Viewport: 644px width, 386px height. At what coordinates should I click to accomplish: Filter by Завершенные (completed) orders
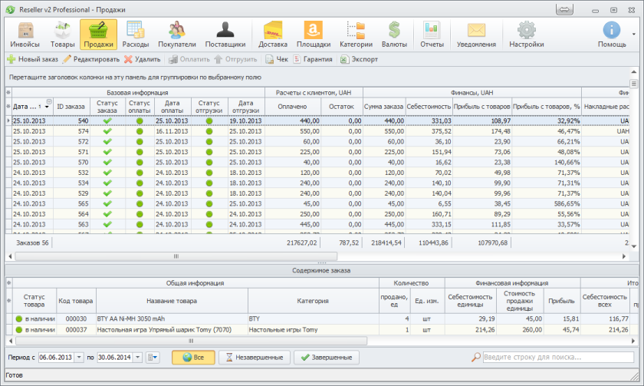tap(327, 358)
